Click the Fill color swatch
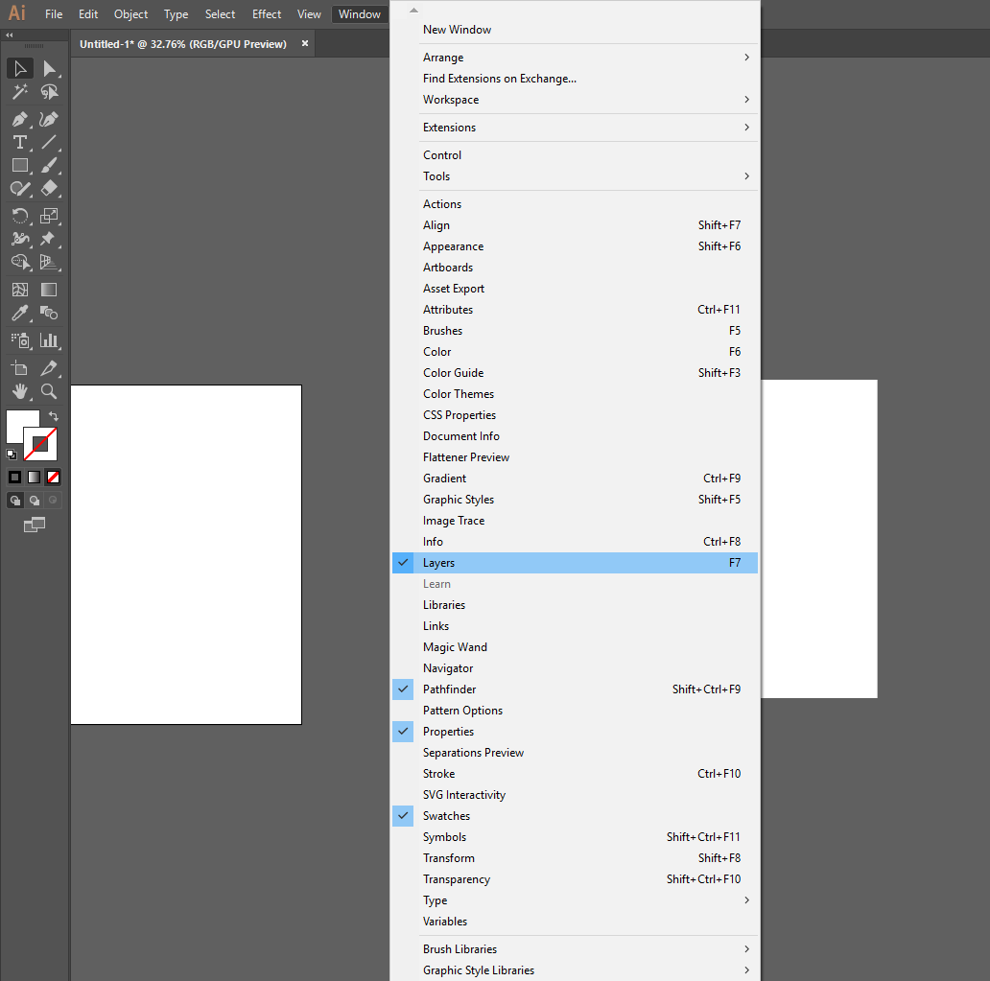The image size is (990, 981). (17, 421)
